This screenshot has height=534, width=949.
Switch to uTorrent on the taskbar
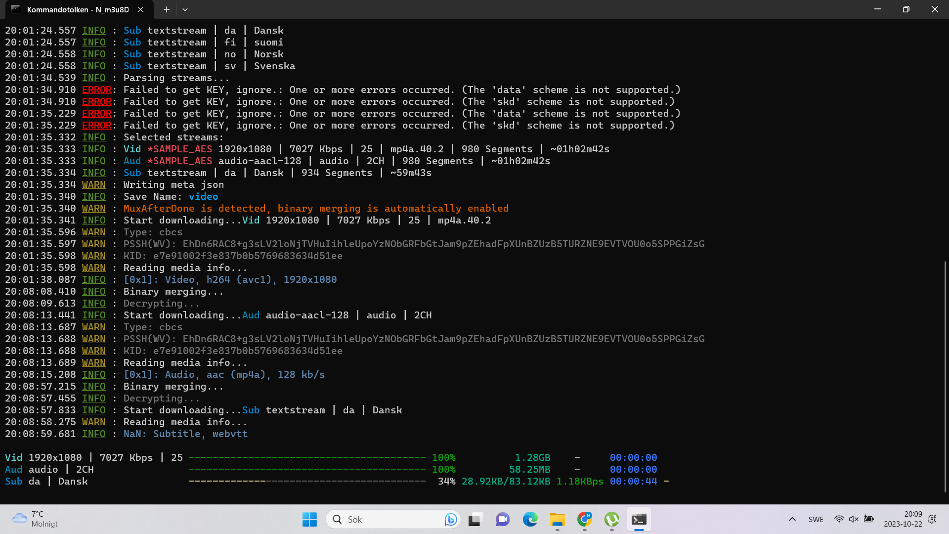point(611,519)
